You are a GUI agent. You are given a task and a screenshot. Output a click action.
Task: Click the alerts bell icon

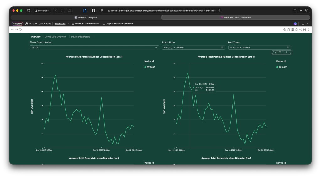tap(308, 29)
